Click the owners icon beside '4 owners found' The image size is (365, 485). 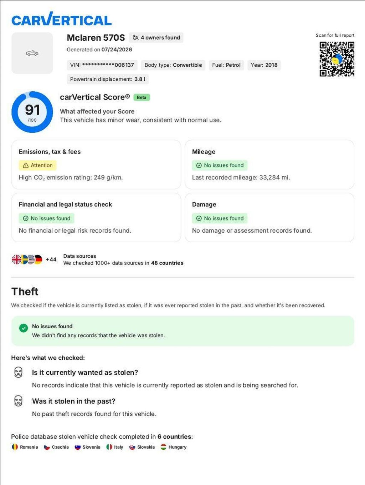coord(135,37)
